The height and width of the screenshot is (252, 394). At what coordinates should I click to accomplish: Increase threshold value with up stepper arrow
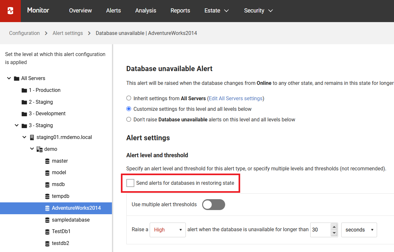[x=334, y=227]
